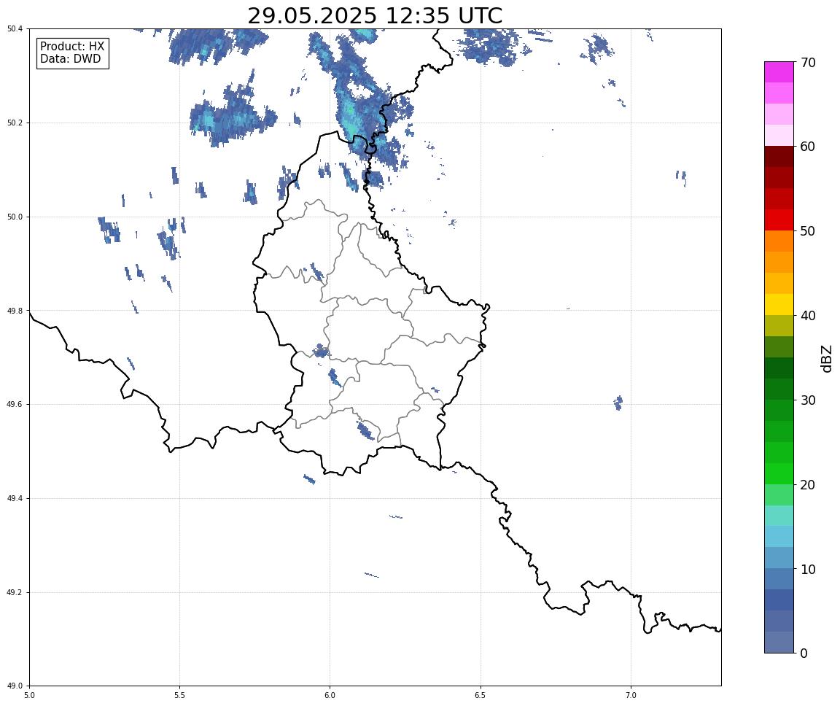Click the 49.0 latitude axis label
This screenshot has height=706, width=840.
15,686
